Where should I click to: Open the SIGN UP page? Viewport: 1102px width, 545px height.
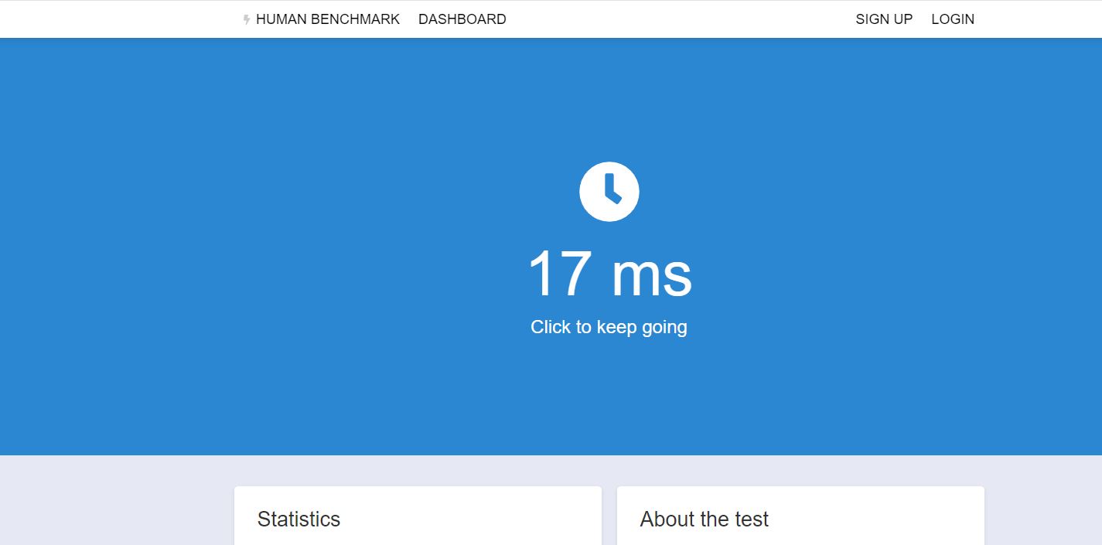884,19
